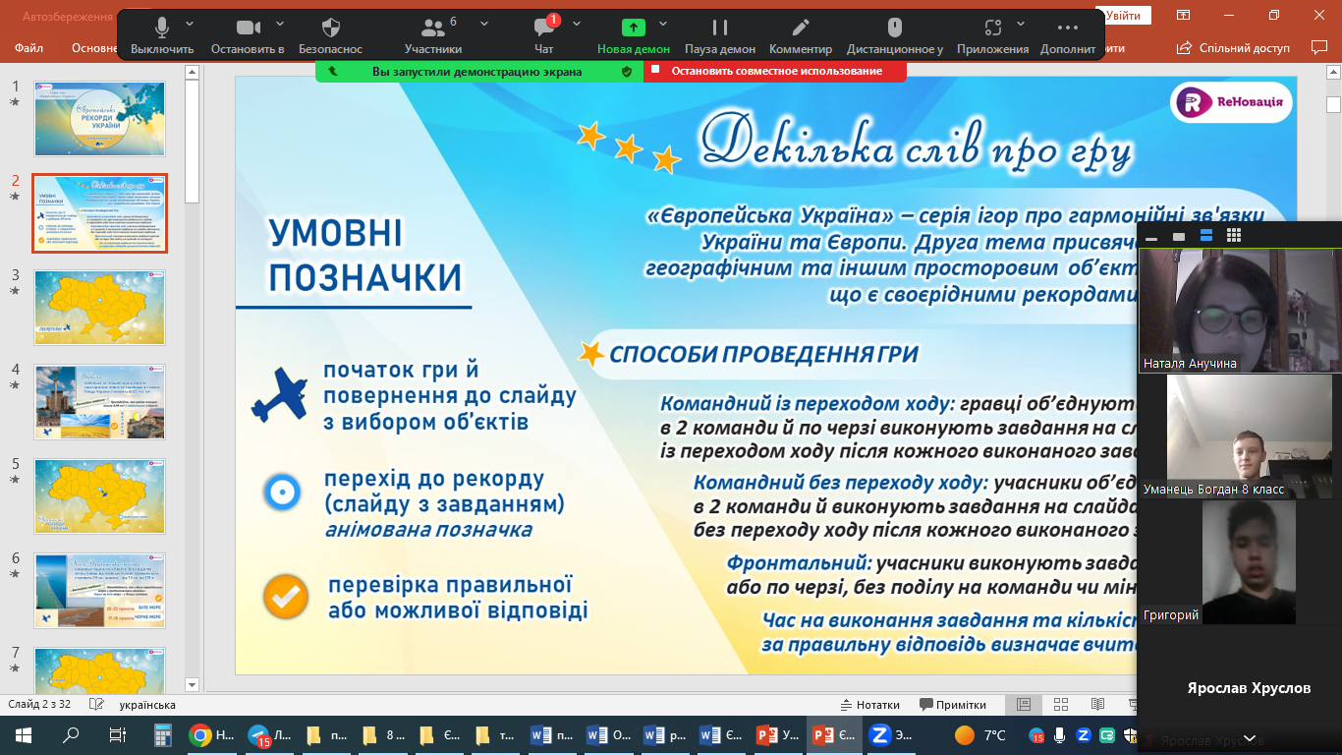
Task: Stop the video camera in Zoom
Action: click(248, 35)
